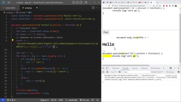Screen dimensions: 181x102
Task: Open DevTools Sources tab
Action: pyautogui.click(x=135, y=68)
